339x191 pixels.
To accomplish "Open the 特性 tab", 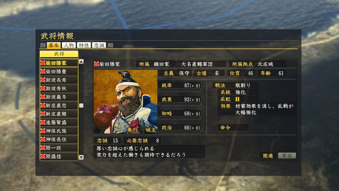I will pos(84,45).
